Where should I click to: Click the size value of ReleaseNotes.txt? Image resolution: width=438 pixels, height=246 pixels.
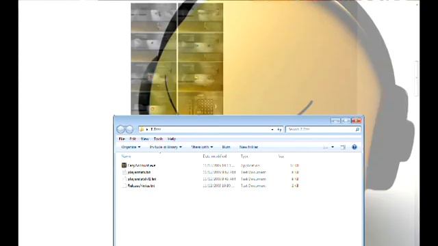coord(295,186)
